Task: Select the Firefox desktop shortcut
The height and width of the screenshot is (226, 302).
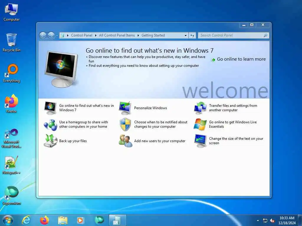Action: coord(12,104)
